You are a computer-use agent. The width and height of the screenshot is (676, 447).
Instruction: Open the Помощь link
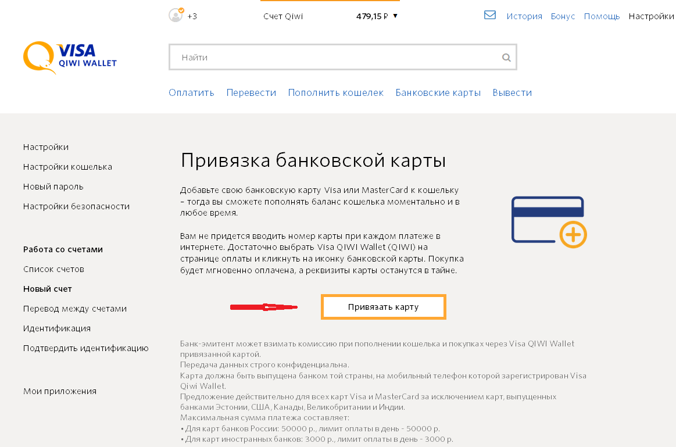tap(602, 16)
